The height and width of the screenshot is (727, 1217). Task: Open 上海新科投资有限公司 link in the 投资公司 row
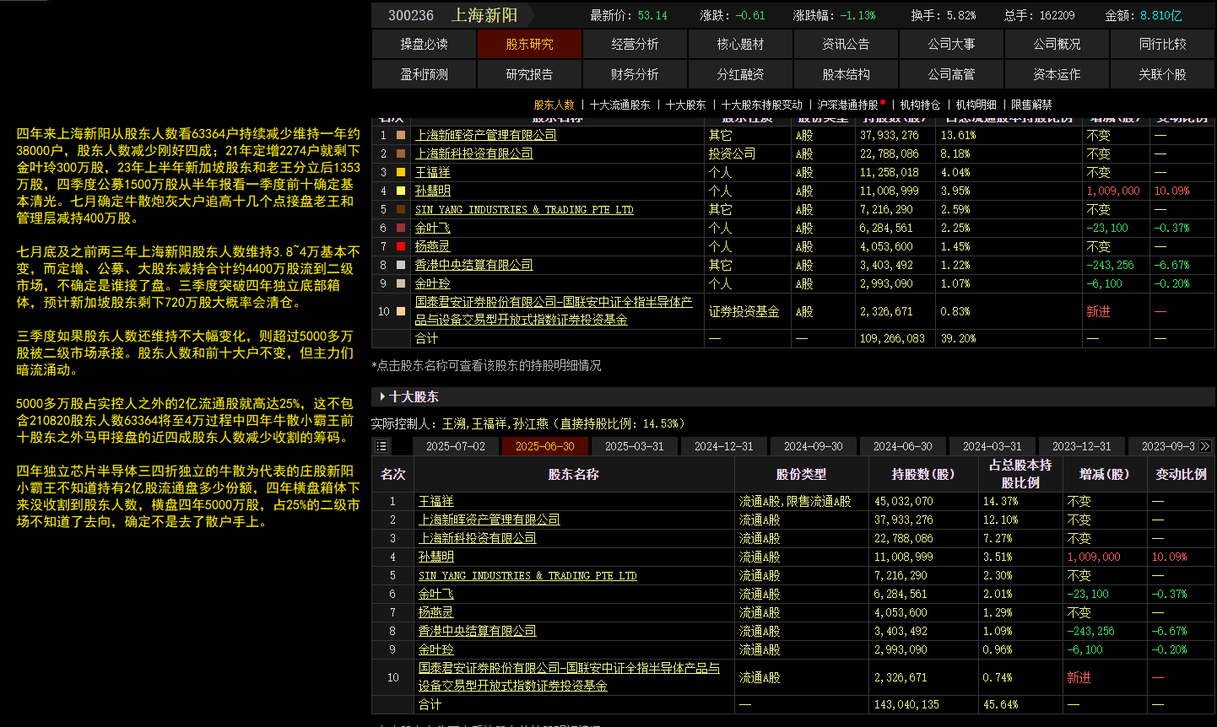(x=474, y=153)
